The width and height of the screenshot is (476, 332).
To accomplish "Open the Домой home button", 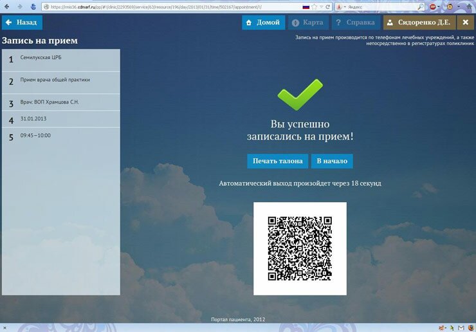I will 264,23.
